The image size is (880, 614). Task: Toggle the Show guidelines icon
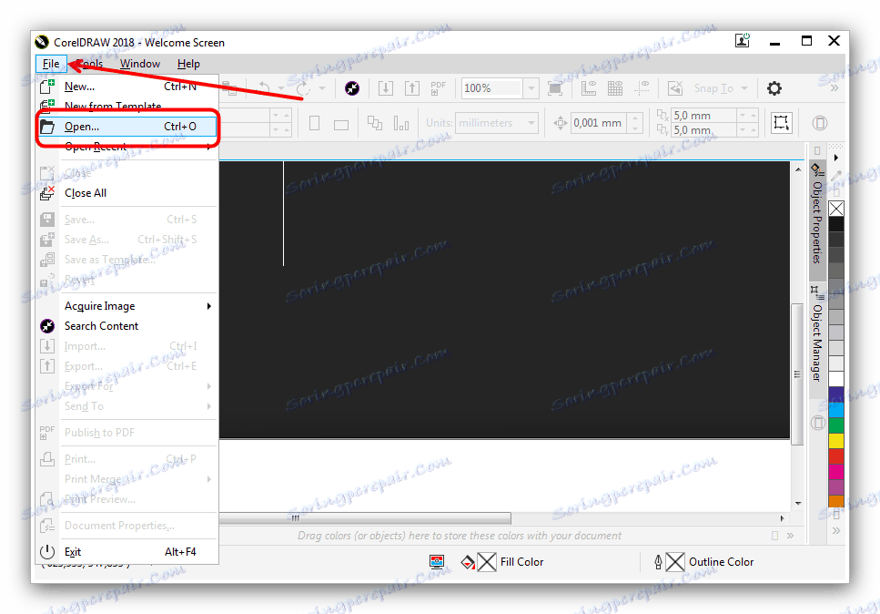click(x=642, y=88)
